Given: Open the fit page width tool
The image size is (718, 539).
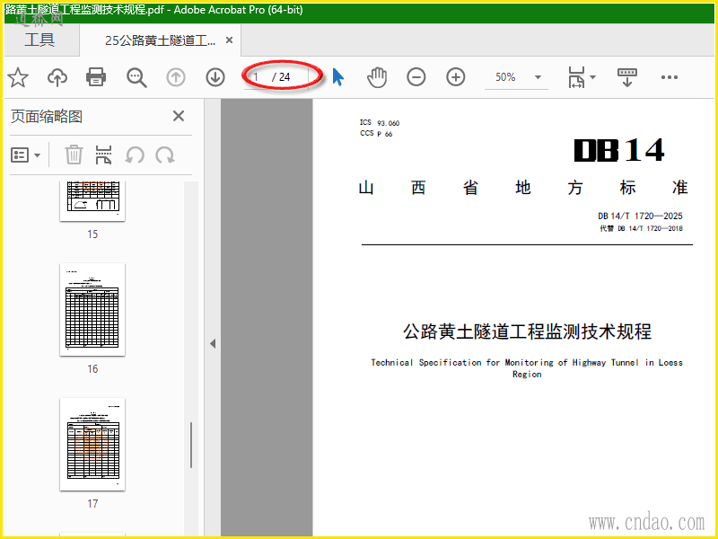Looking at the screenshot, I should [x=576, y=77].
